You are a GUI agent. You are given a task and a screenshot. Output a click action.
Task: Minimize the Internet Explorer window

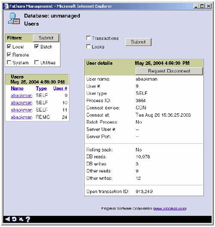pyautogui.click(x=196, y=6)
